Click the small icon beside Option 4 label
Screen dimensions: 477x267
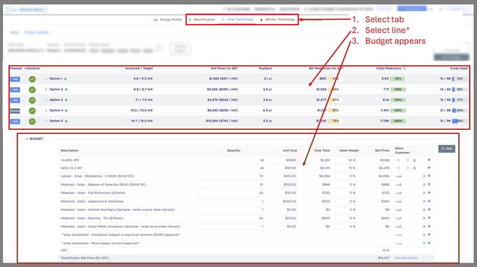point(66,111)
